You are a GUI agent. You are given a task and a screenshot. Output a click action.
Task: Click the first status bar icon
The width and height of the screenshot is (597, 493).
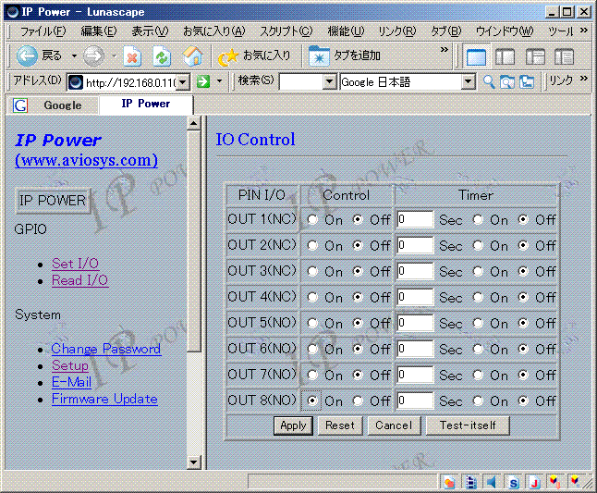point(449,482)
